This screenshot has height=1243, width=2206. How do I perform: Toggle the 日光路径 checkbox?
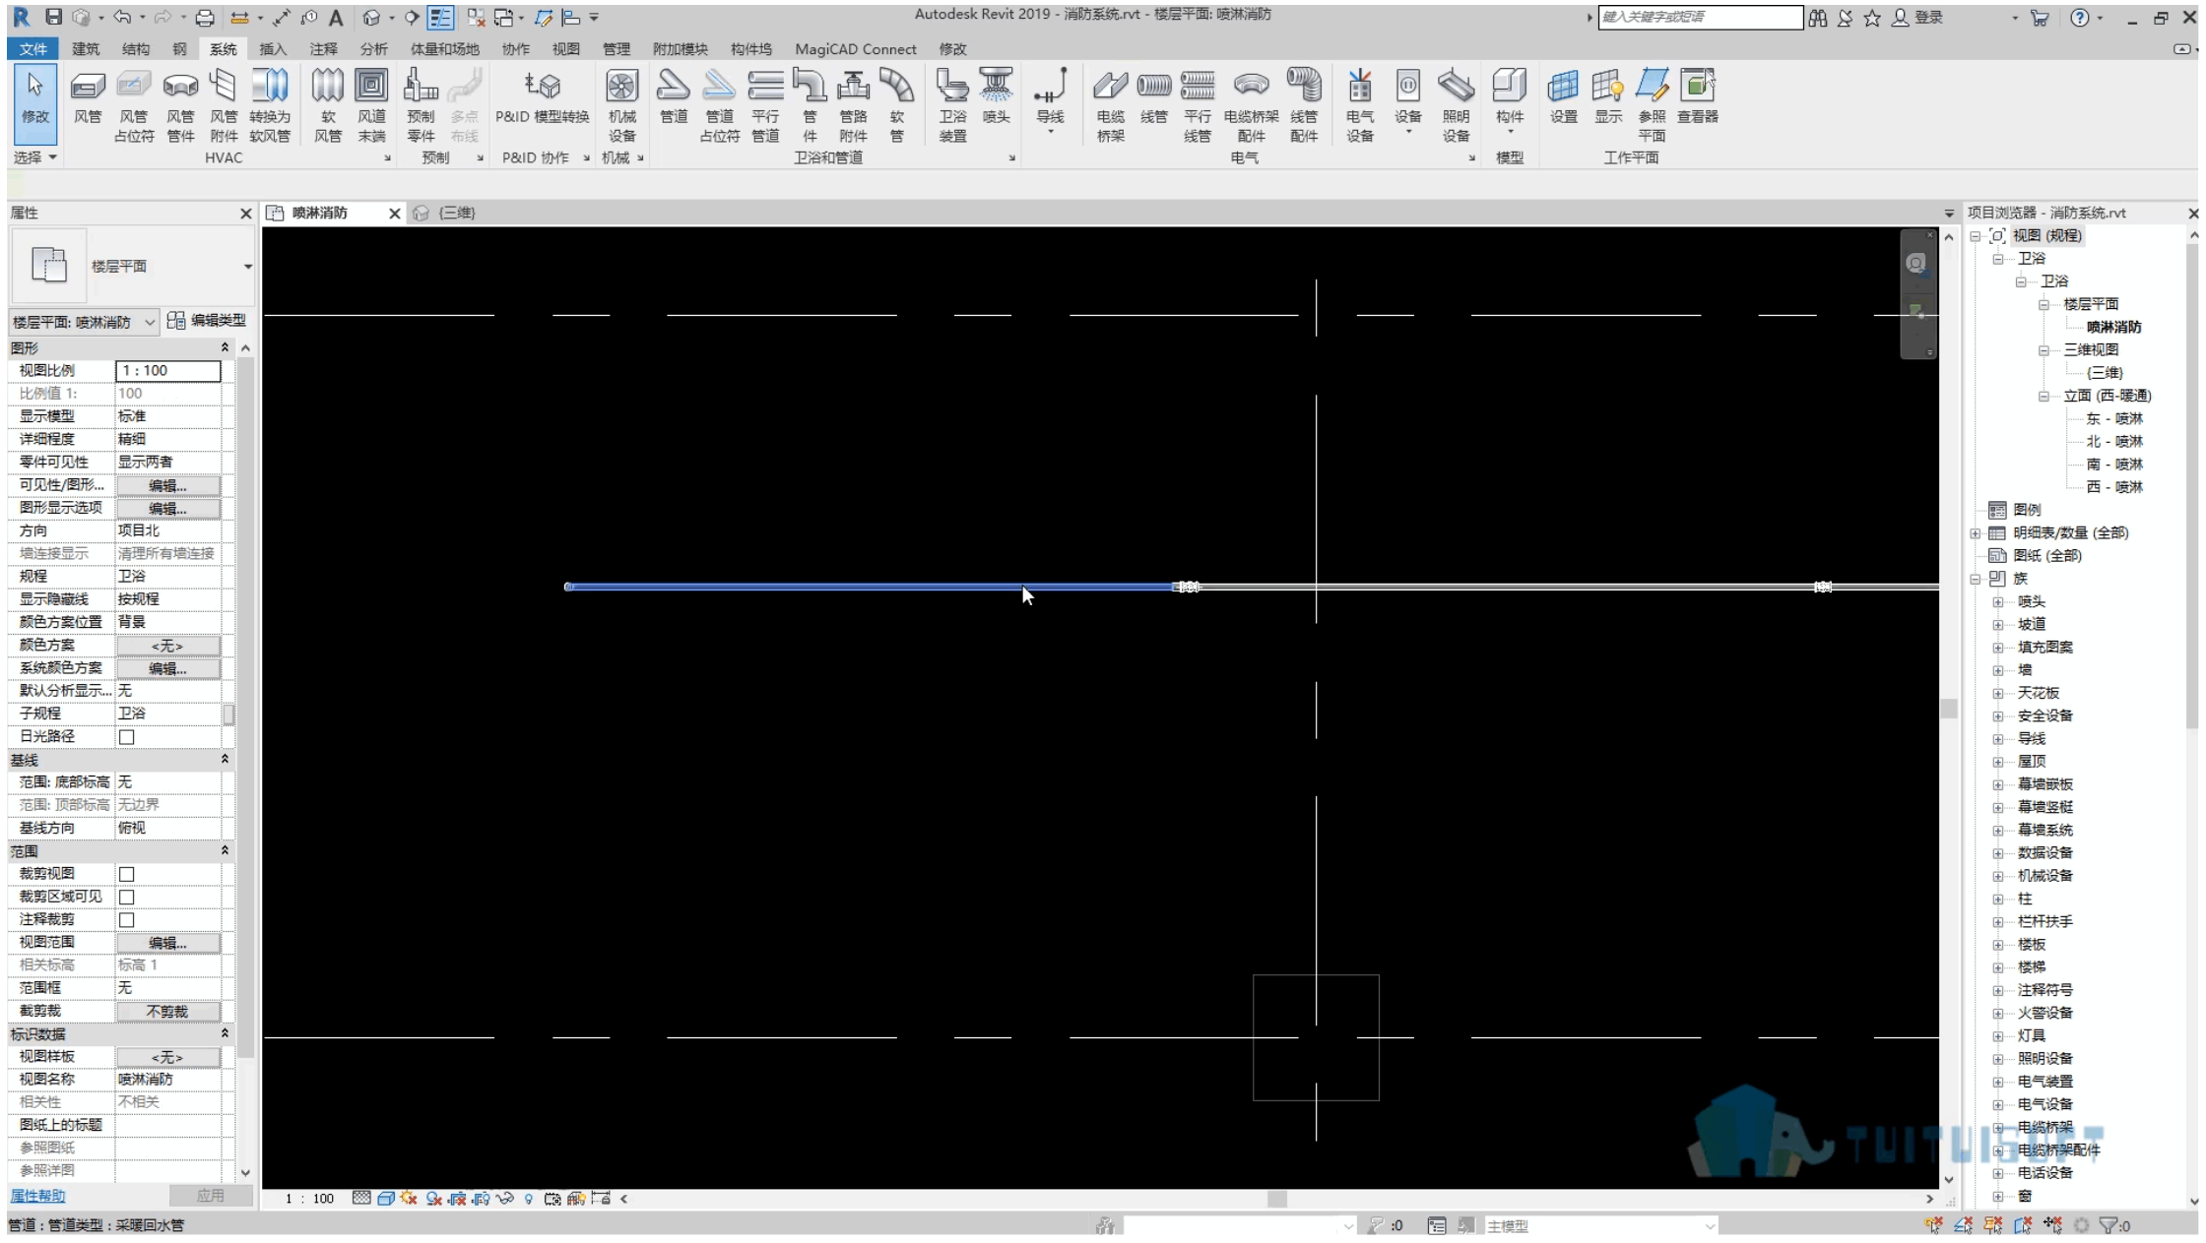[x=126, y=737]
